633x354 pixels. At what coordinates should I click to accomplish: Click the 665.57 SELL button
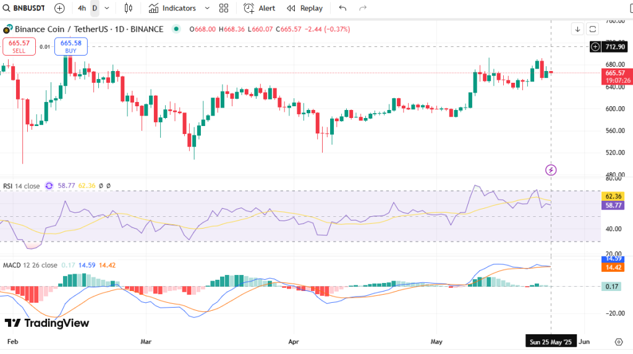pyautogui.click(x=19, y=46)
